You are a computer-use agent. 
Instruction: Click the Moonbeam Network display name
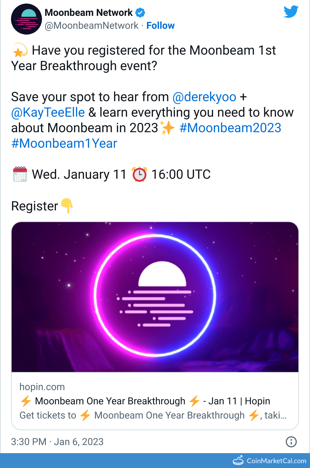pyautogui.click(x=88, y=12)
